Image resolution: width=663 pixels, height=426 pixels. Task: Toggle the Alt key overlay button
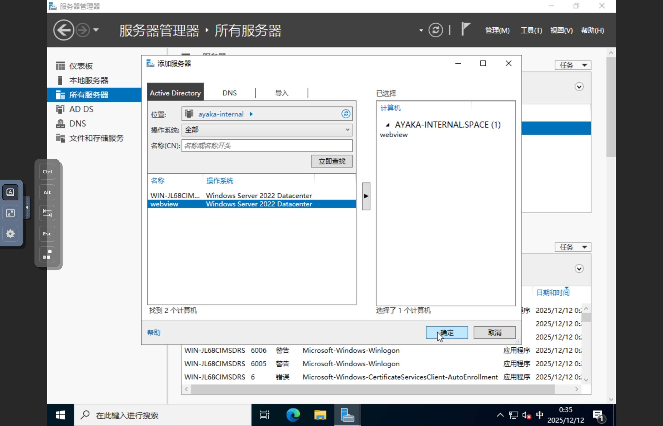47,193
